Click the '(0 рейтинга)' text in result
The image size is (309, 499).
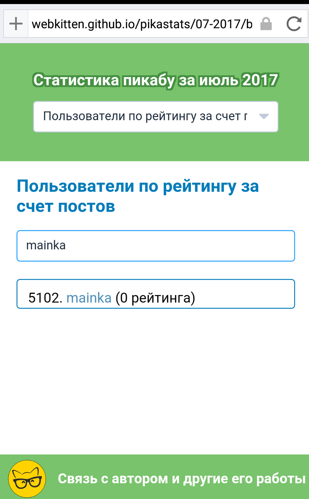(155, 298)
